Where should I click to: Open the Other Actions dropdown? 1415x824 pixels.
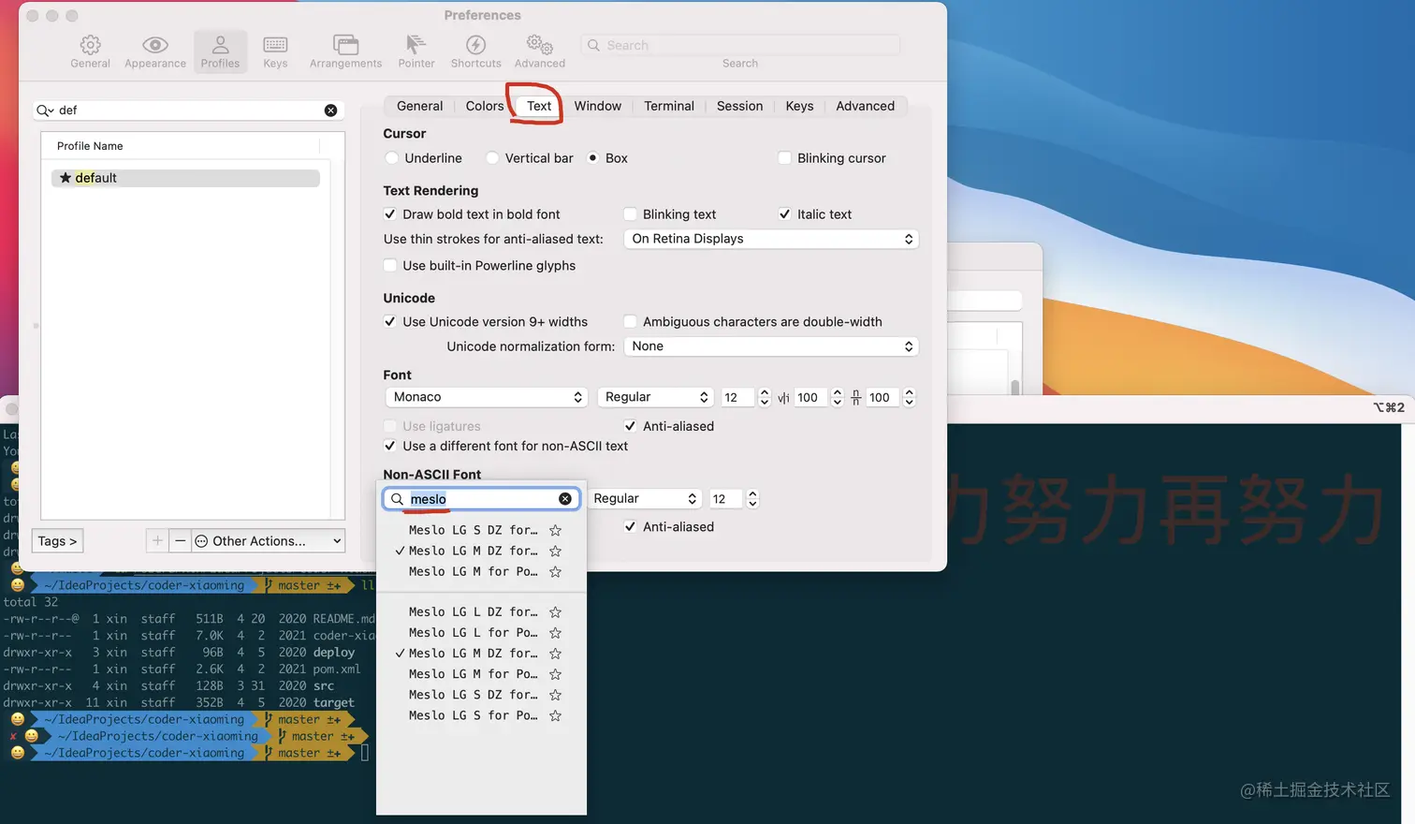(x=268, y=540)
